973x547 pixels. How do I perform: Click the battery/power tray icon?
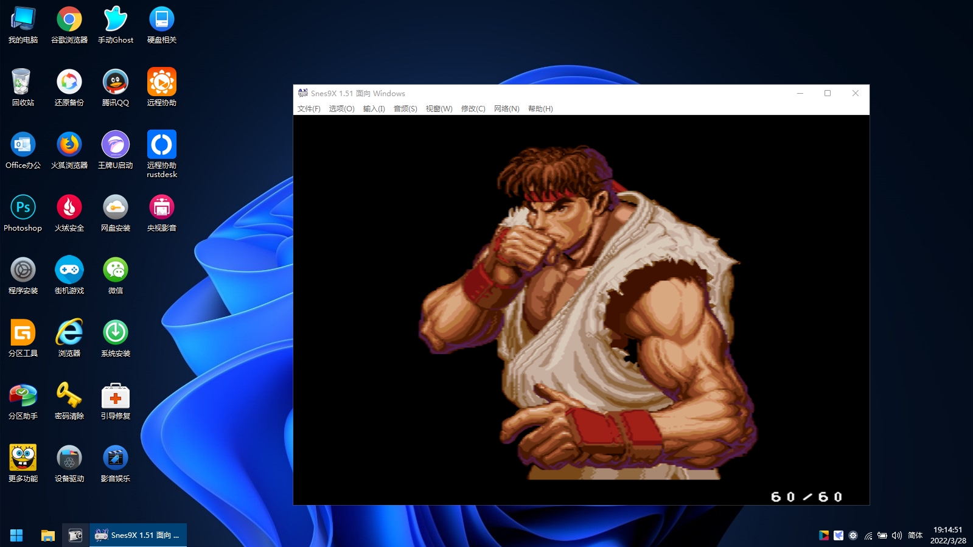(882, 535)
